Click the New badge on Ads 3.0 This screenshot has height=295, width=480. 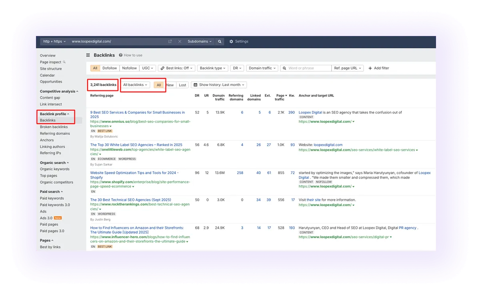57,218
